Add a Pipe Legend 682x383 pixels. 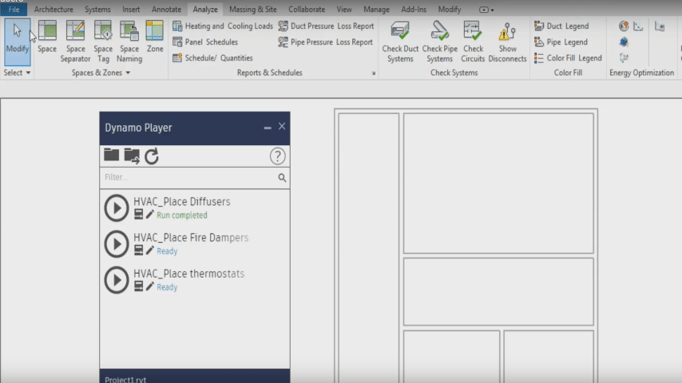tap(561, 42)
